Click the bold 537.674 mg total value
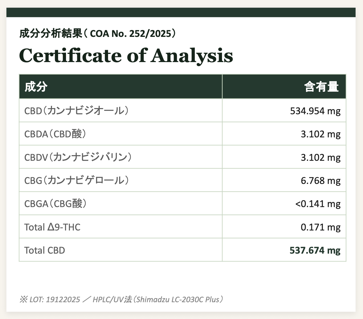This screenshot has height=319, width=363. pos(315,251)
